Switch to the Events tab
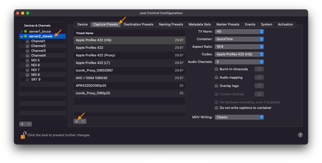This screenshot has height=163, width=322. pyautogui.click(x=250, y=25)
